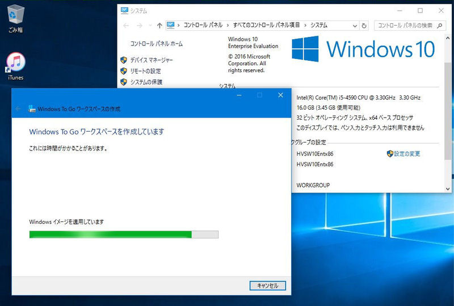Click the Windows 10 logo in System window
This screenshot has height=306, width=454.
363,49
